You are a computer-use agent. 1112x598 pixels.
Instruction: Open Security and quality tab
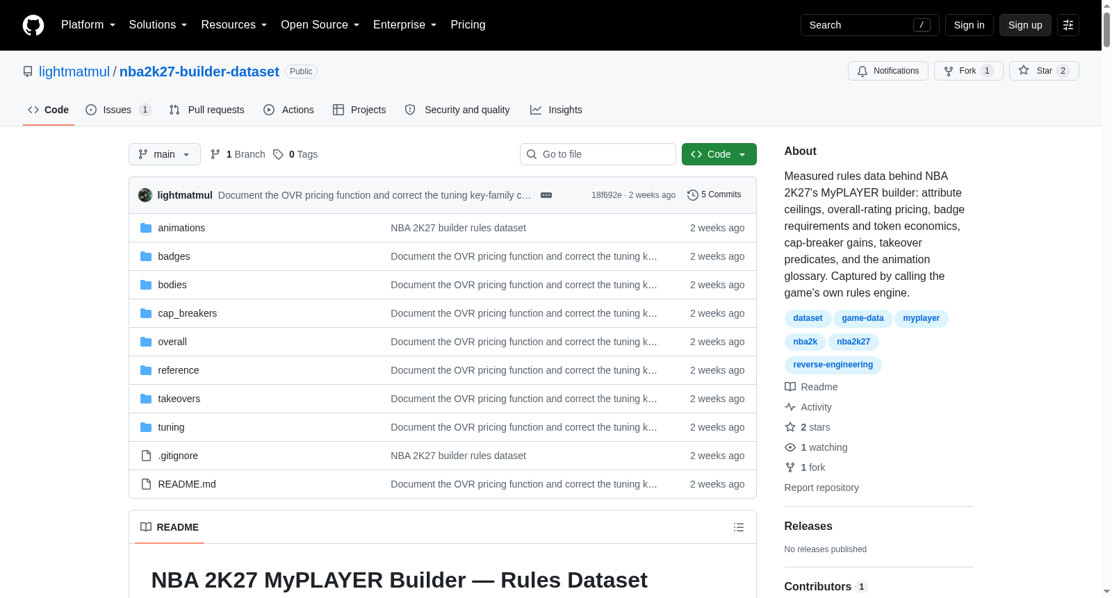[x=457, y=110]
